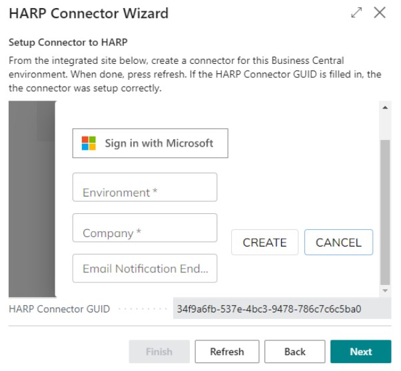
Task: Click the CREATE connector button
Action: (x=264, y=242)
